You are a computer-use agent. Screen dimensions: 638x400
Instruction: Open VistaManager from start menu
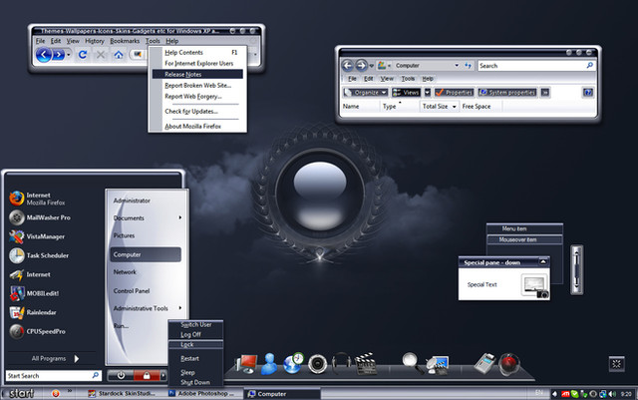click(x=38, y=236)
